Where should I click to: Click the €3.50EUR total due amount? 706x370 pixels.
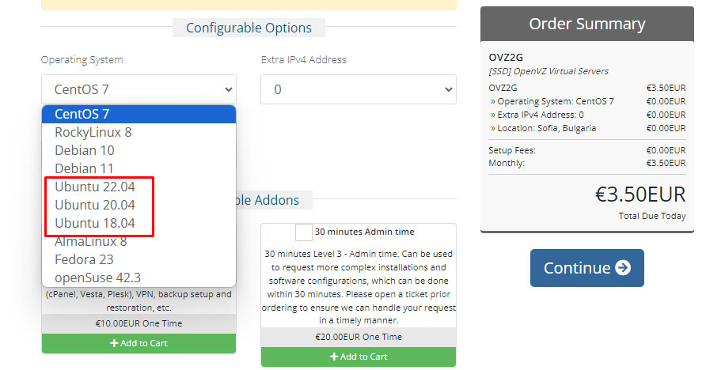640,194
